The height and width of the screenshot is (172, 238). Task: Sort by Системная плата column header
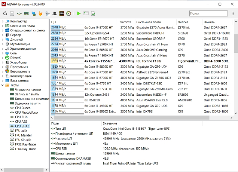tap(149, 22)
